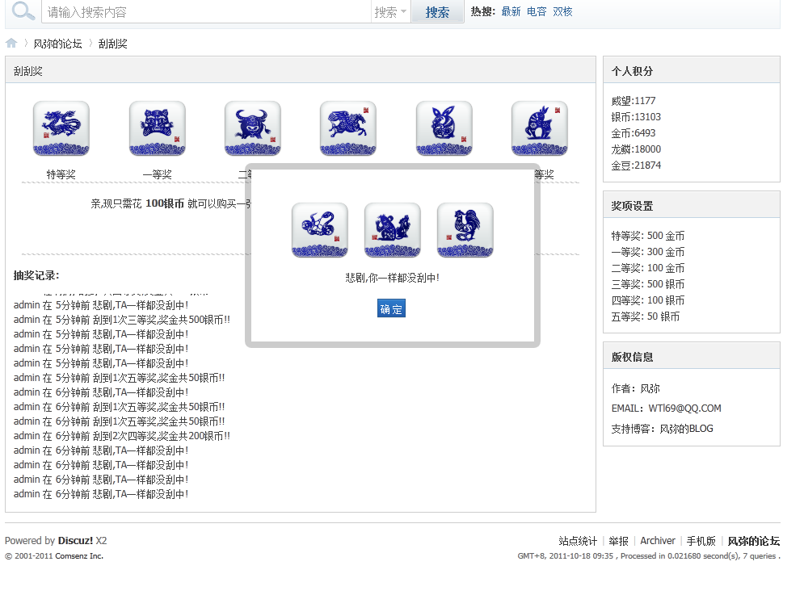This screenshot has height=595, width=804.
Task: Select the rabbit prize icon
Action: pyautogui.click(x=444, y=128)
